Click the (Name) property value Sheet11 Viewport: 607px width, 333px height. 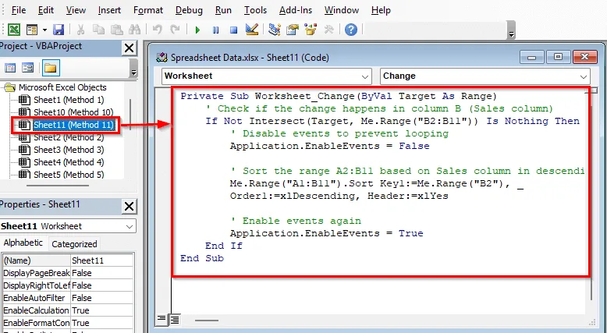[x=102, y=260]
